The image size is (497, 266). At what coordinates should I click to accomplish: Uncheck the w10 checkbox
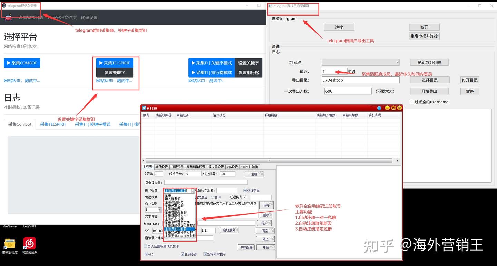[x=147, y=254]
